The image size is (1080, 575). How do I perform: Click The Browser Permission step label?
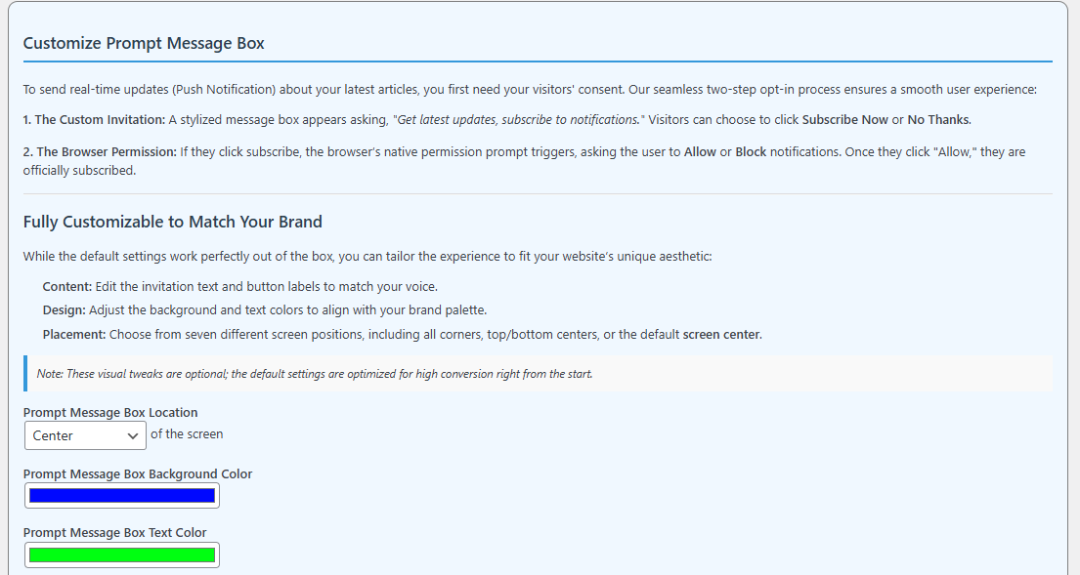pos(101,152)
